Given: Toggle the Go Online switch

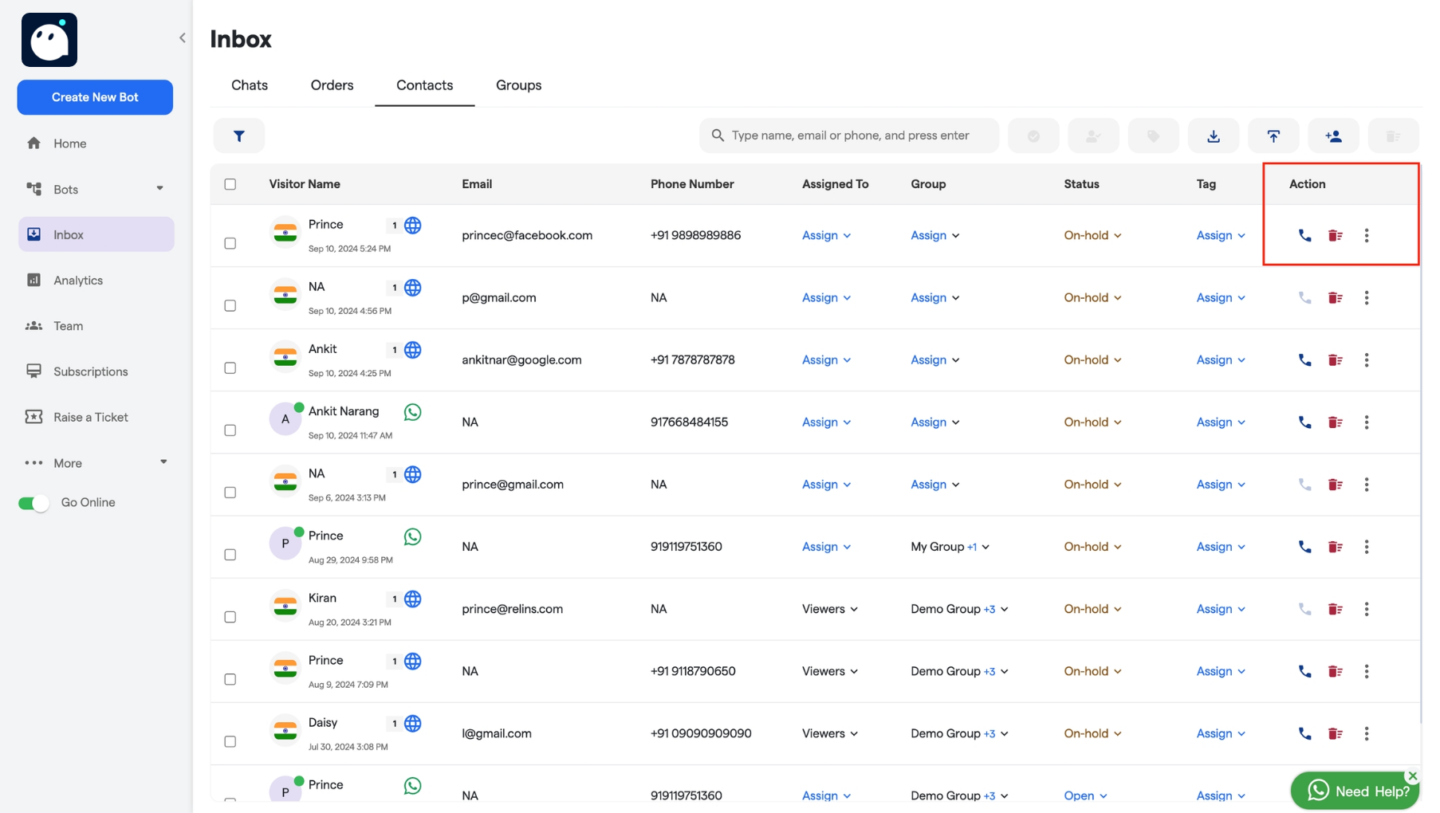Looking at the screenshot, I should tap(33, 503).
